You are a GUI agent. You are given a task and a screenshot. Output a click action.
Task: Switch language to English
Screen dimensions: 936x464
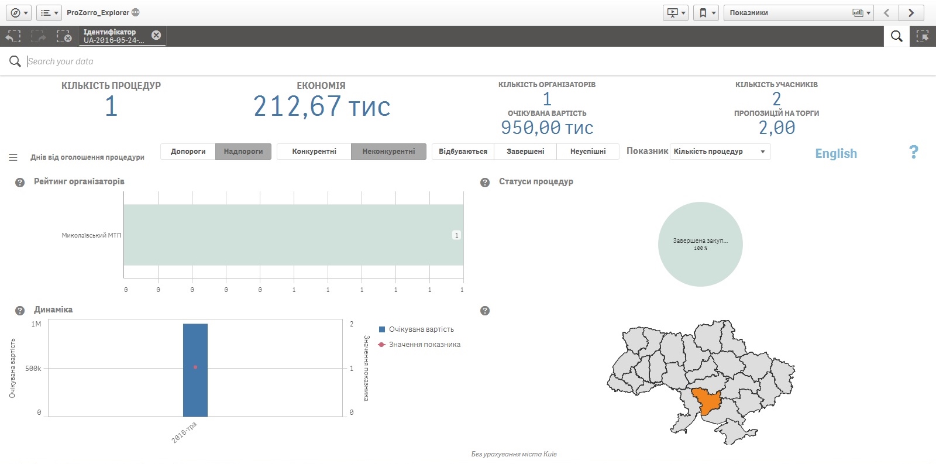(x=835, y=153)
